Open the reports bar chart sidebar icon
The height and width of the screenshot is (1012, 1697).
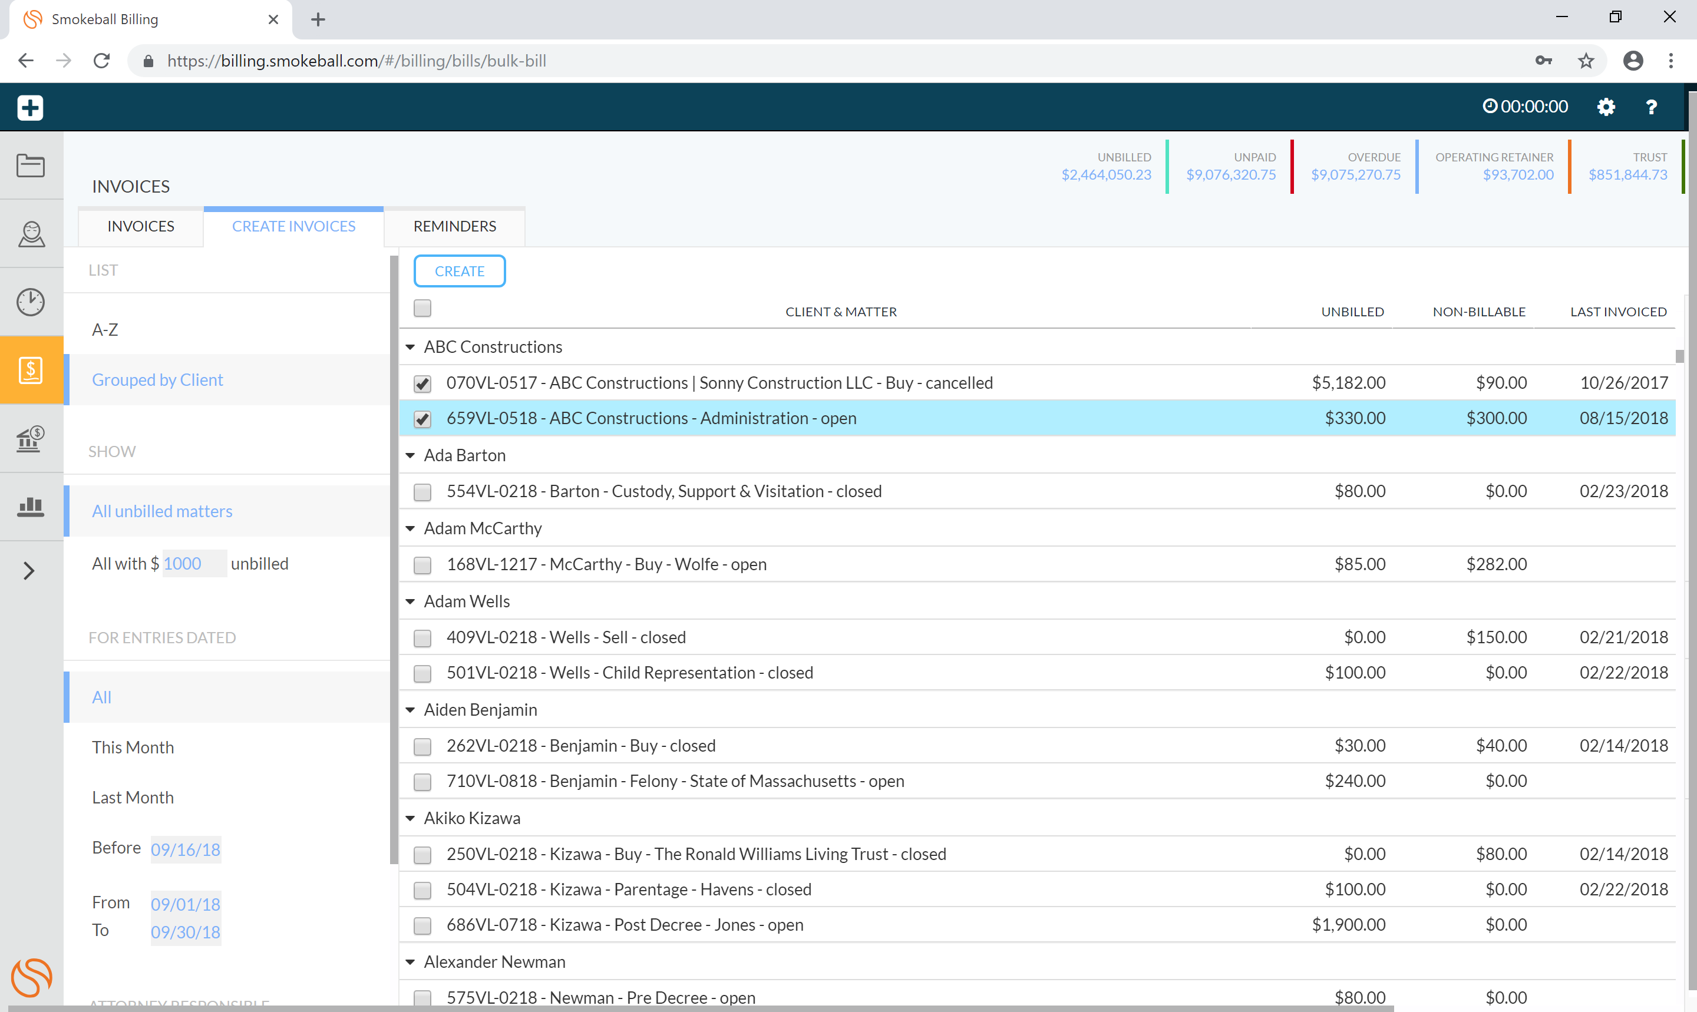tap(31, 507)
